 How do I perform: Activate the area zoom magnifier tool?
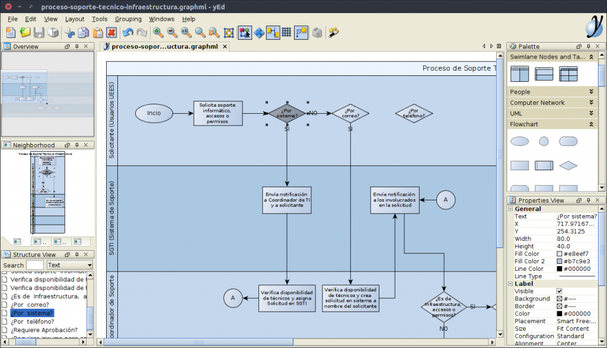(200, 33)
